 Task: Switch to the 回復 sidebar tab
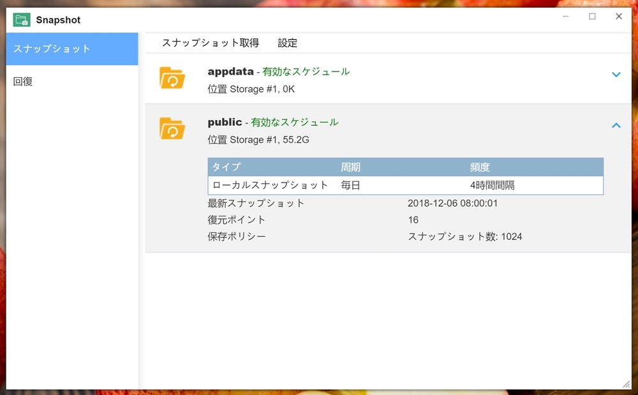click(23, 82)
